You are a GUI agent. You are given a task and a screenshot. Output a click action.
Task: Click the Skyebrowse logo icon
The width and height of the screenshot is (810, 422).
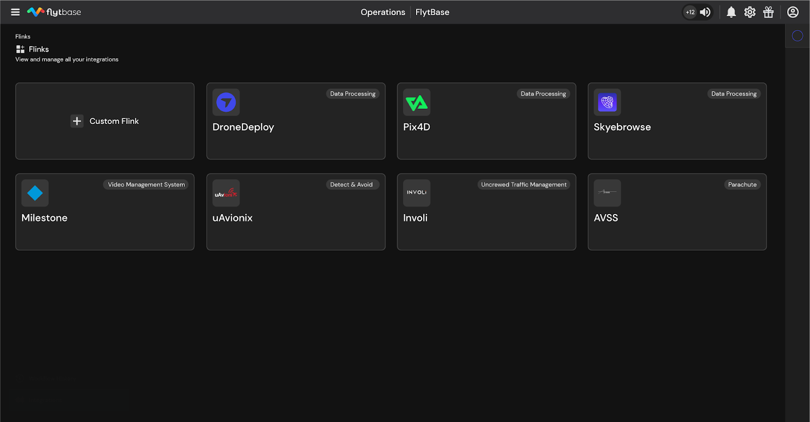pos(607,102)
